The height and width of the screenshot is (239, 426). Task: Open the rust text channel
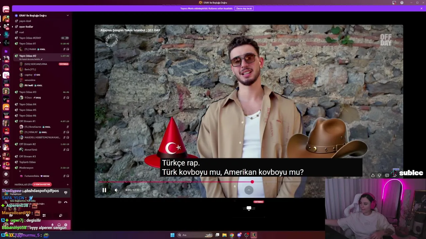[42, 32]
